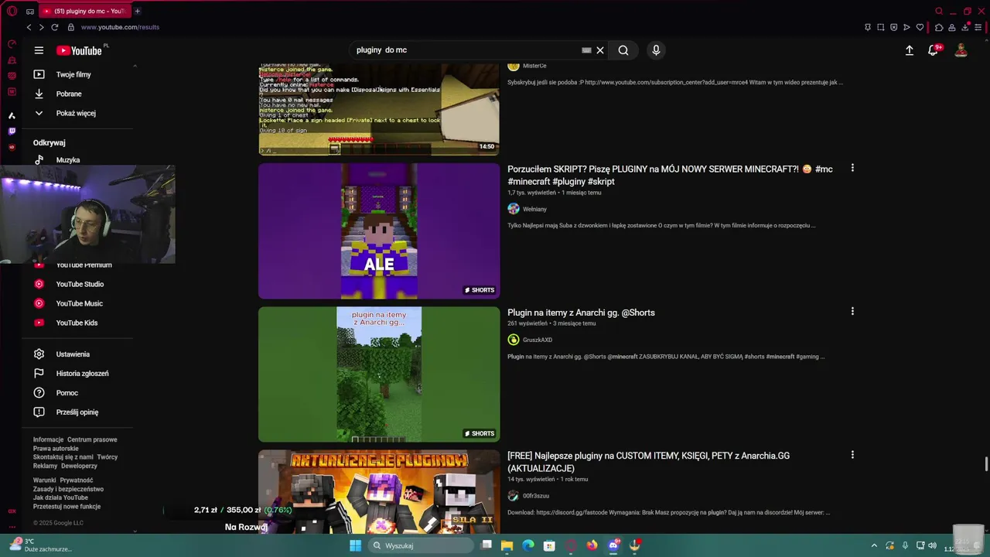Open YouTube Kids link
Image resolution: width=990 pixels, height=557 pixels.
[x=77, y=323]
